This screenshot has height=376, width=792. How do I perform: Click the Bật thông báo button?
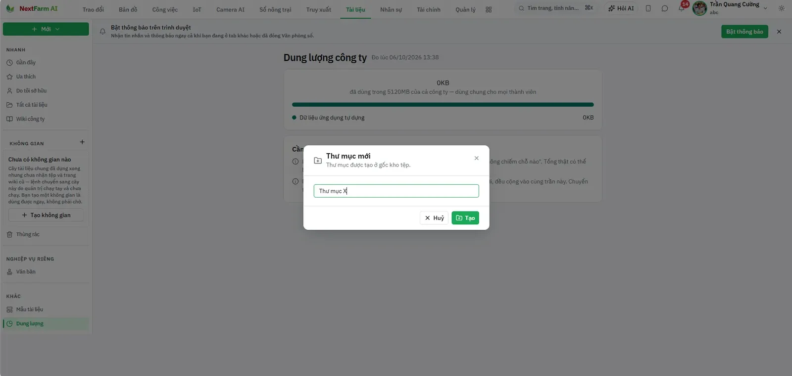(744, 32)
